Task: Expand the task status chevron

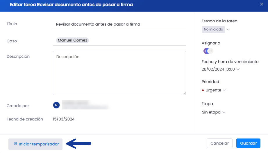Action: click(228, 30)
